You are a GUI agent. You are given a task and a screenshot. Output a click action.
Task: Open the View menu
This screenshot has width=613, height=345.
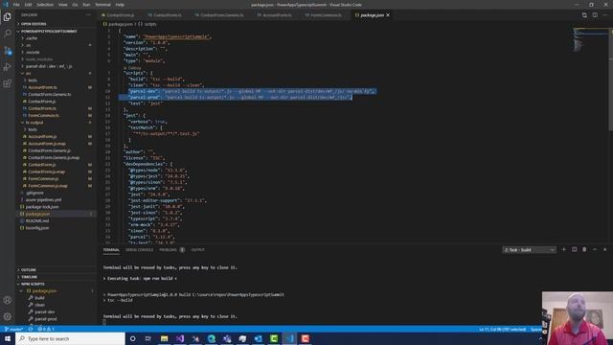pyautogui.click(x=62, y=5)
